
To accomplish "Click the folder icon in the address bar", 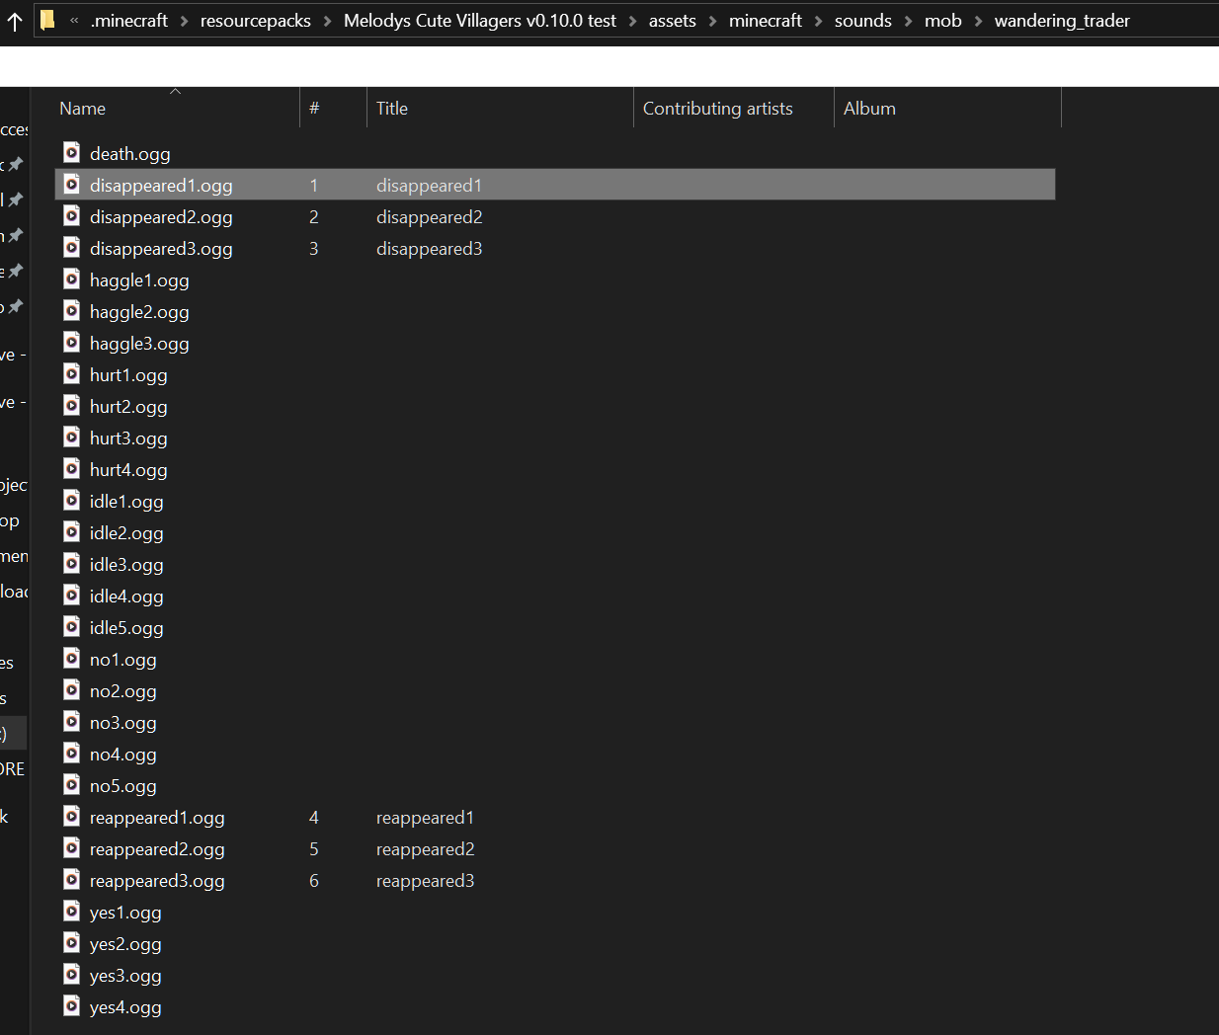I will click(x=47, y=21).
